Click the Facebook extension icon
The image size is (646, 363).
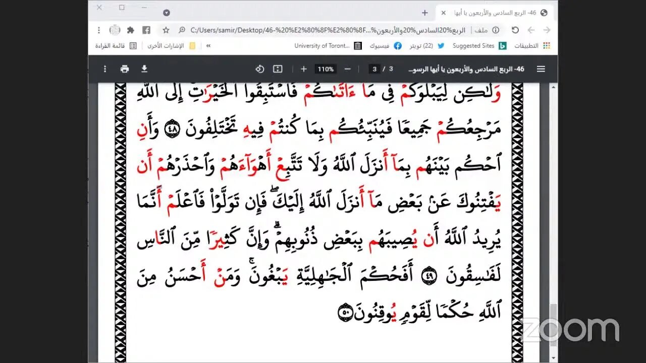click(x=146, y=30)
